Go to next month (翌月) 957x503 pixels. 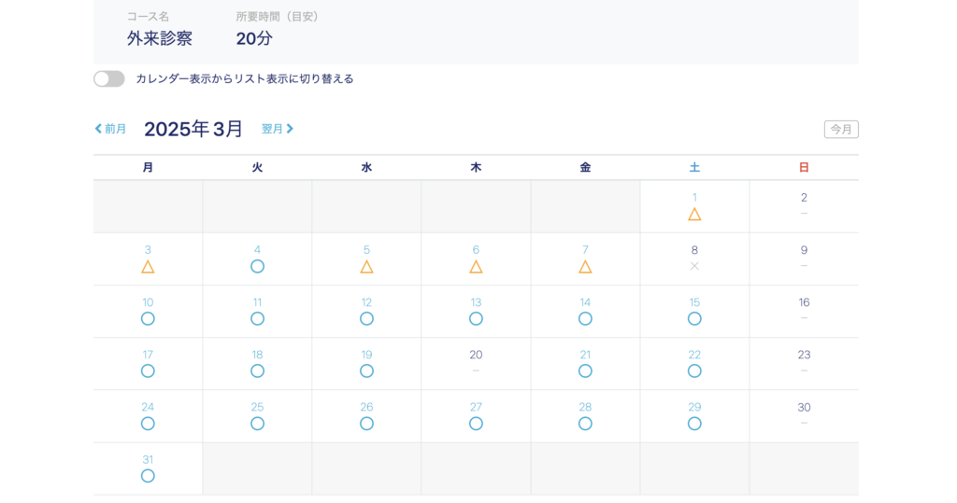278,129
